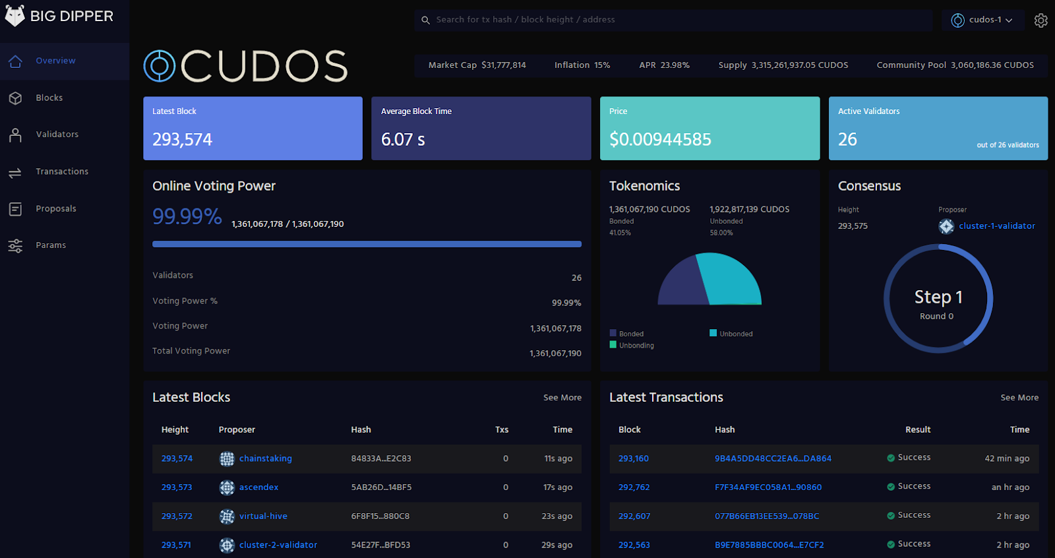Click success checkmark for block 293,160 transaction
Image resolution: width=1055 pixels, height=558 pixels.
891,458
